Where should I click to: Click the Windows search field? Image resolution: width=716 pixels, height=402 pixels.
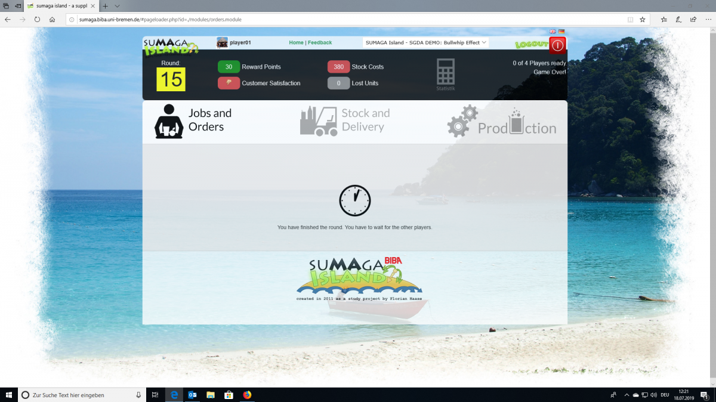(x=78, y=394)
